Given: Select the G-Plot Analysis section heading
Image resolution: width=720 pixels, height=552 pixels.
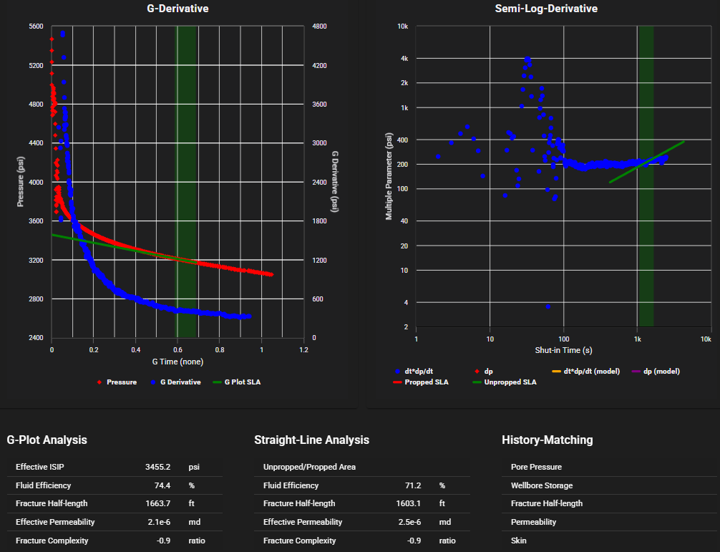Looking at the screenshot, I should click(x=47, y=440).
